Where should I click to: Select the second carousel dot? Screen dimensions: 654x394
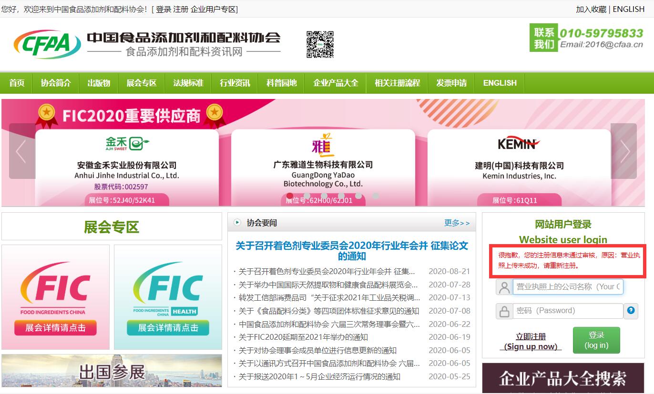click(307, 196)
